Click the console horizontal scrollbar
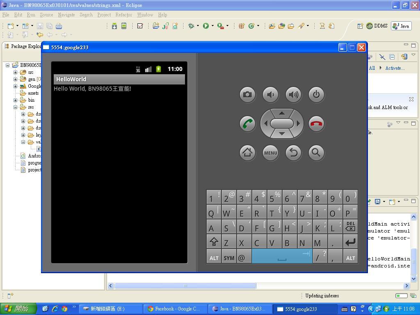The image size is (420, 315). coord(185,286)
